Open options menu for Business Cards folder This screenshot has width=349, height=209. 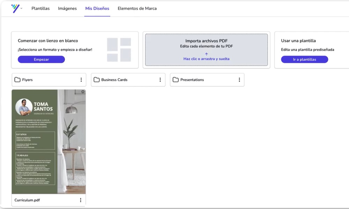point(160,80)
